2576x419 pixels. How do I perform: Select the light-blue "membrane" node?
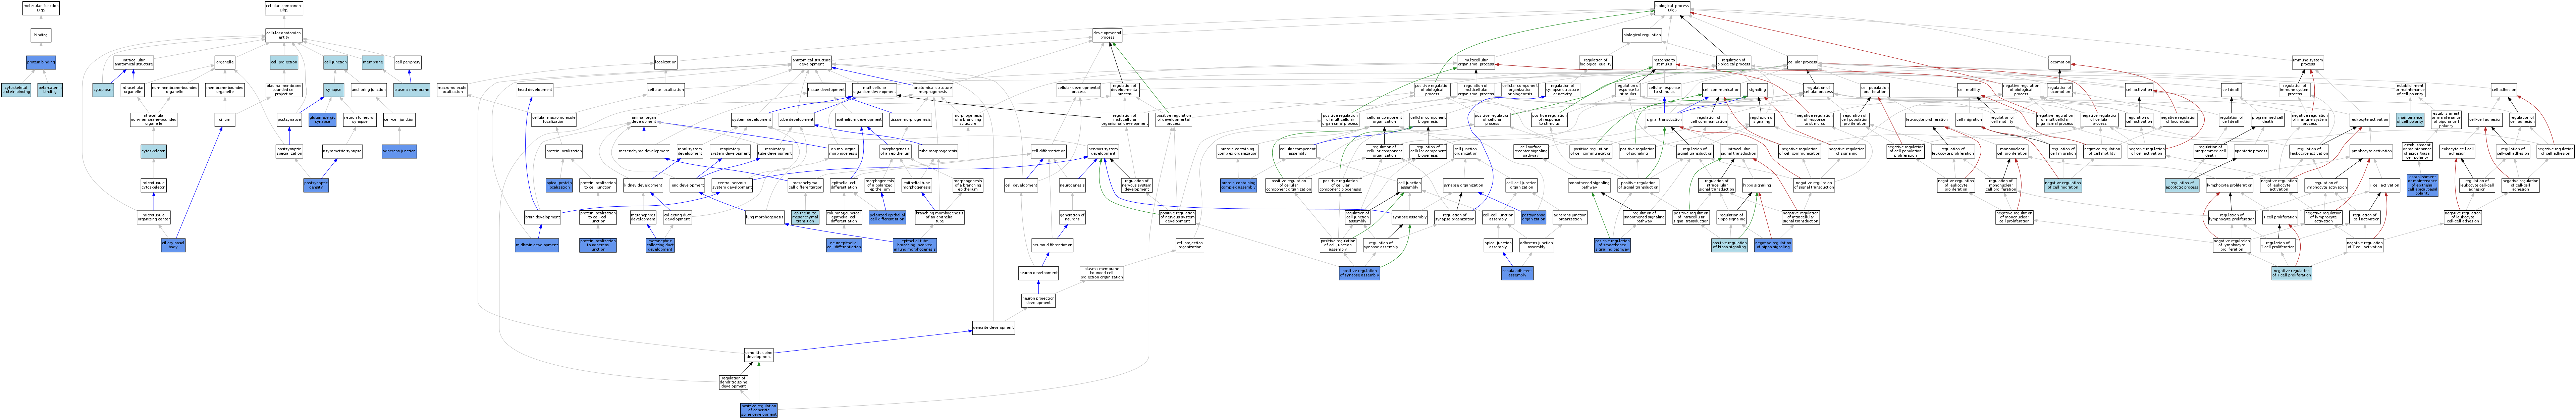point(373,62)
